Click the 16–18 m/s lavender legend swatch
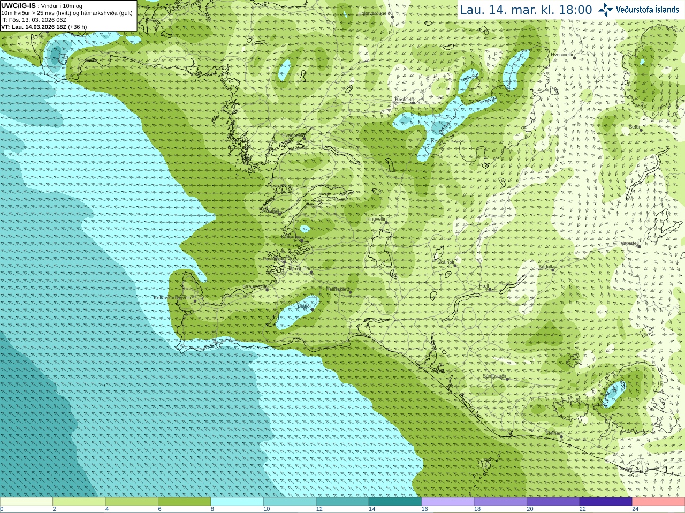The height and width of the screenshot is (513, 685). [448, 502]
